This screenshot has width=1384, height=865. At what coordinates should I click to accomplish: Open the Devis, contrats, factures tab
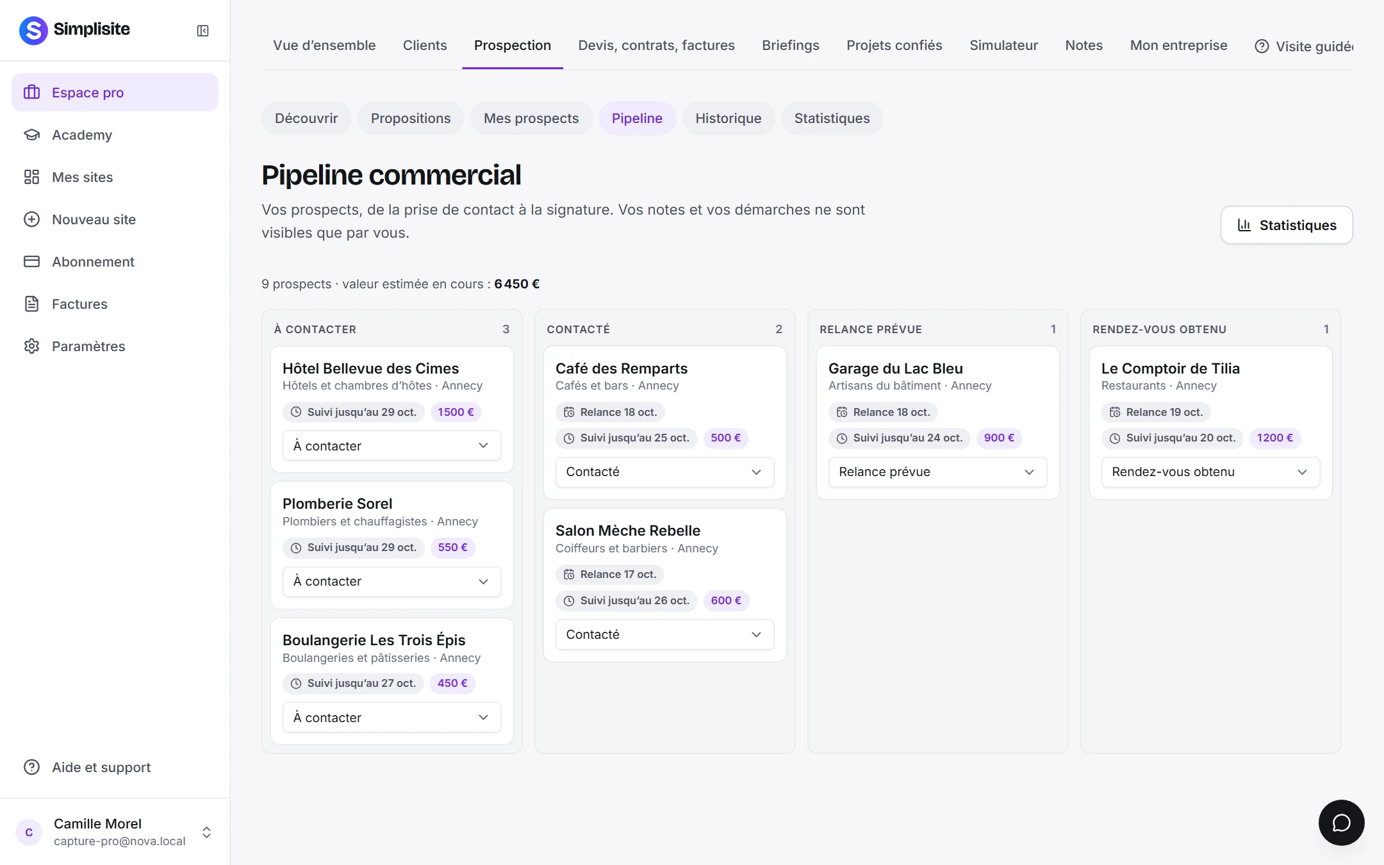pyautogui.click(x=656, y=45)
